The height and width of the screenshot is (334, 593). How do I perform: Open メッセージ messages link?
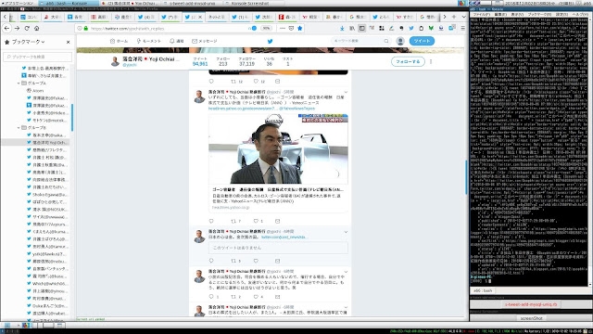pos(205,41)
